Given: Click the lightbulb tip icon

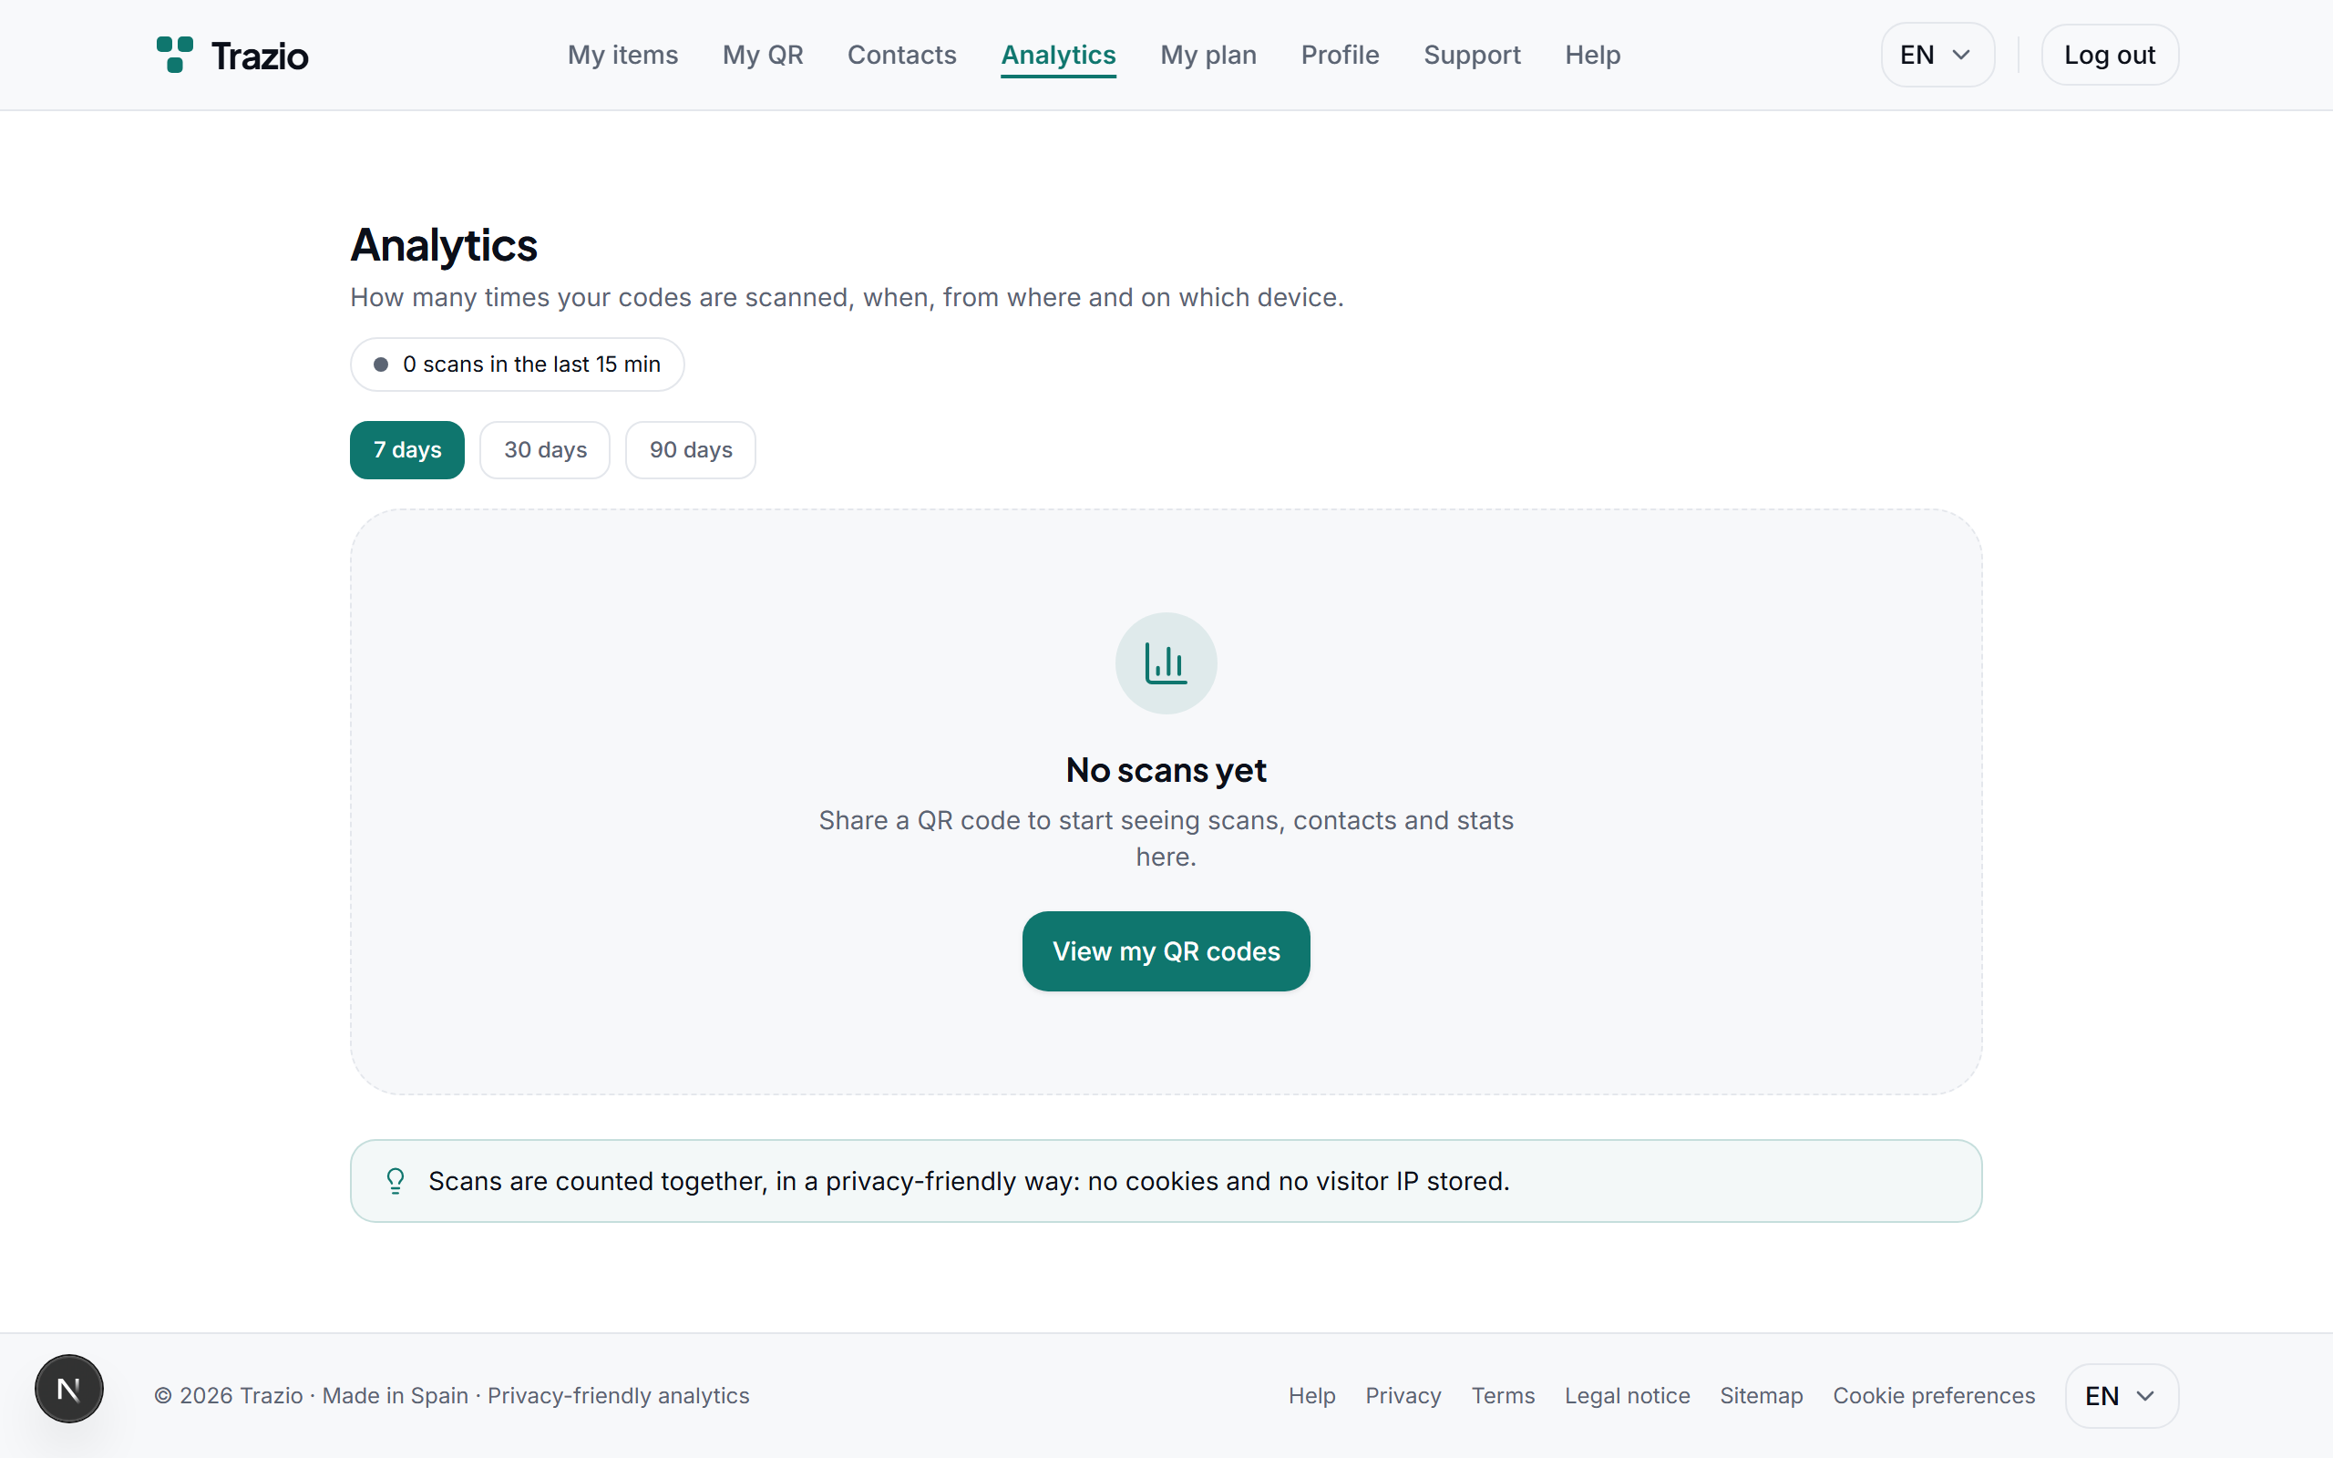Looking at the screenshot, I should tap(396, 1180).
